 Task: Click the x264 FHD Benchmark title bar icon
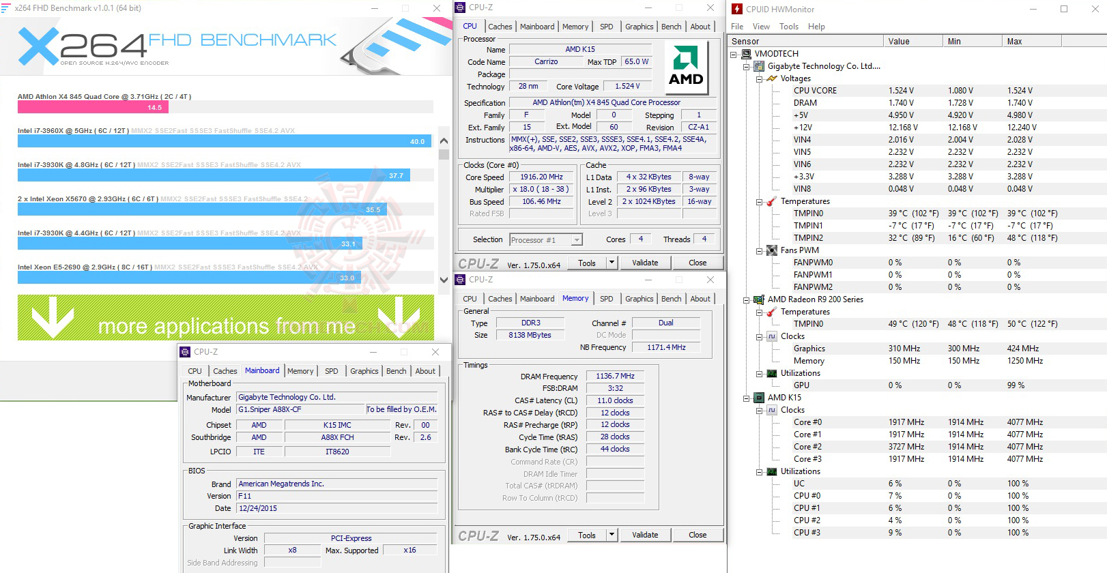coord(6,8)
